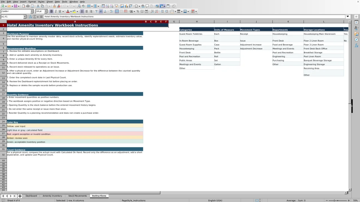Open the Format menu
This screenshot has width=360, height=202.
coord(32,2)
